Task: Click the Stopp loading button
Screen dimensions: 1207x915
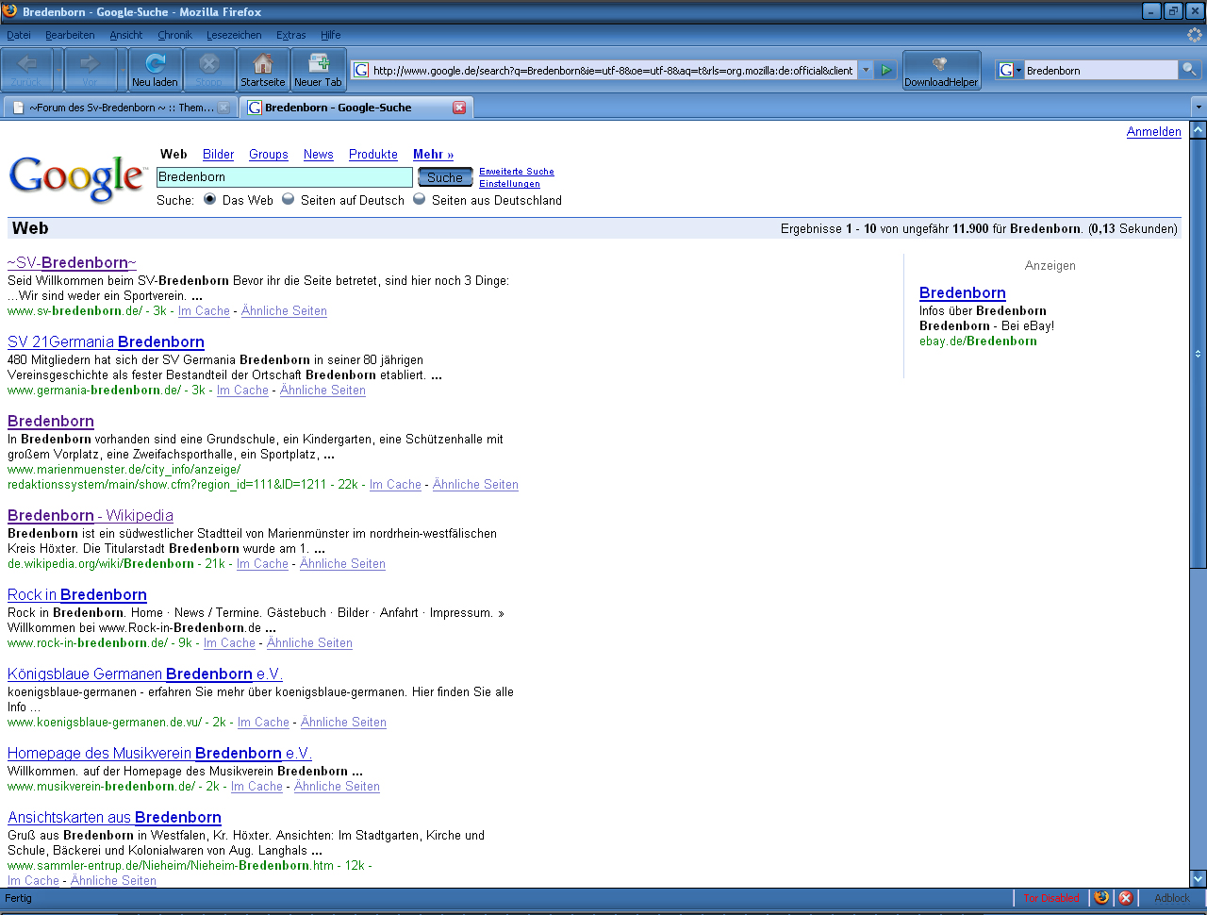Action: pos(209,69)
